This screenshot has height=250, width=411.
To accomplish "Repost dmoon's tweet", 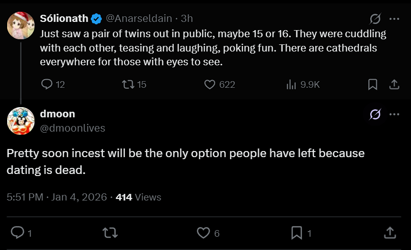I will point(110,233).
